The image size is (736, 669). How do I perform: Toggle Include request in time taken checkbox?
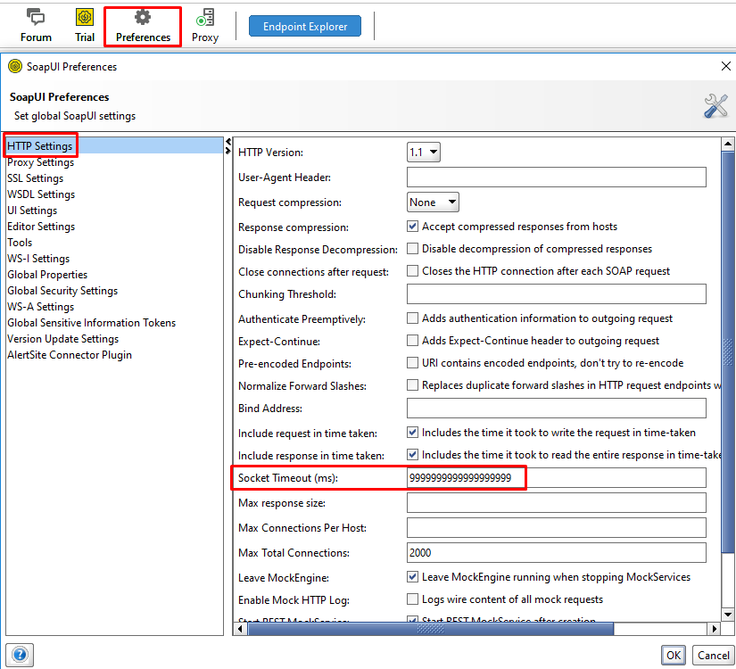click(412, 433)
